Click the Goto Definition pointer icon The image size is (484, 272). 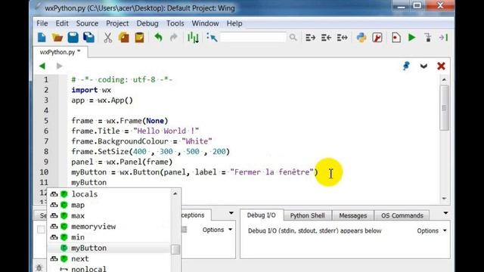(212, 38)
